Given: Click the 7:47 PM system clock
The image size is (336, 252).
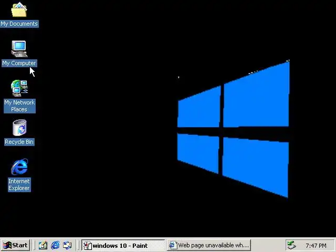Looking at the screenshot, I should tap(316, 245).
